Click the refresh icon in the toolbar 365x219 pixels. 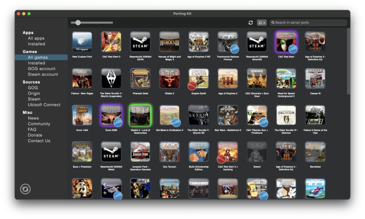click(x=251, y=23)
